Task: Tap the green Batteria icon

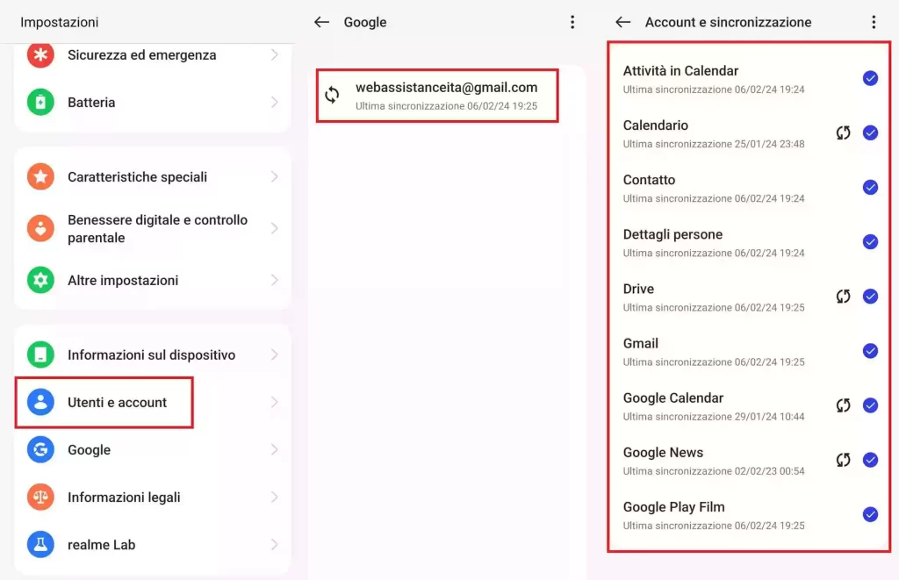Action: point(40,102)
